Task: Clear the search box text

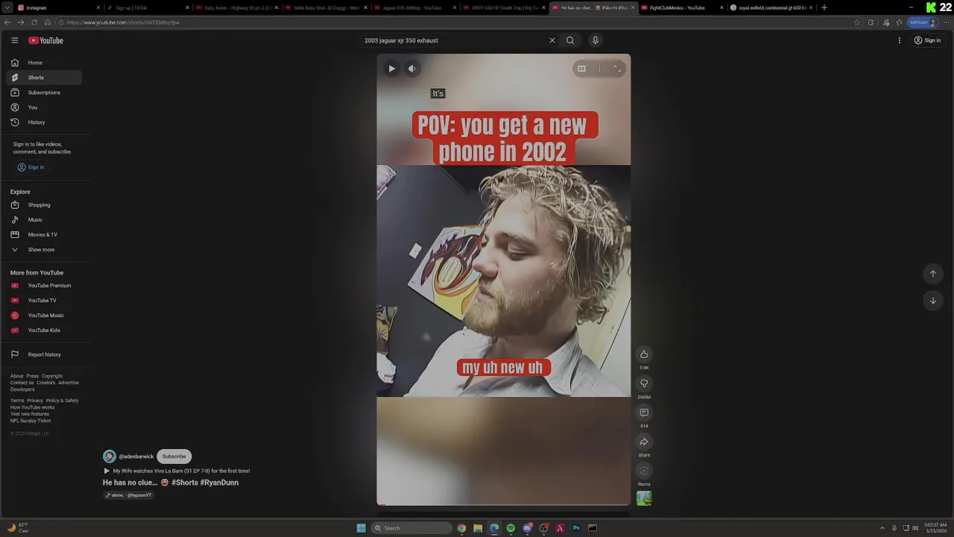Action: coord(552,40)
